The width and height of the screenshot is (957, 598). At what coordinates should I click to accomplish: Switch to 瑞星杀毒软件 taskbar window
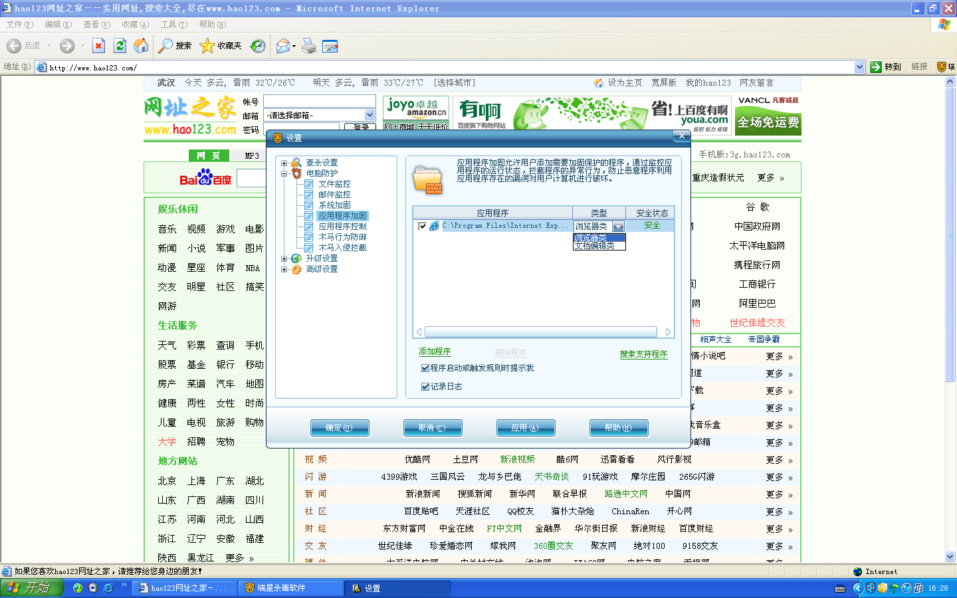pyautogui.click(x=291, y=588)
